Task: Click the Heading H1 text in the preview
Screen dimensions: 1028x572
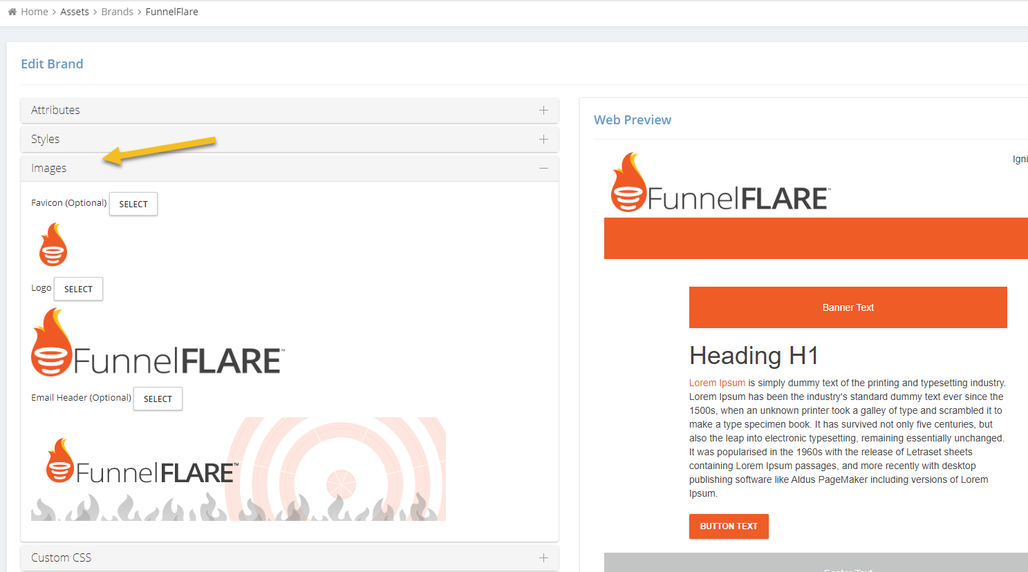Action: point(754,356)
